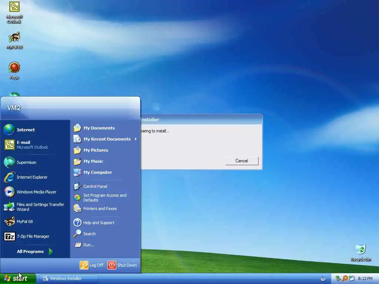
Task: Open Printers and Faxes icon
Action: tap(77, 209)
